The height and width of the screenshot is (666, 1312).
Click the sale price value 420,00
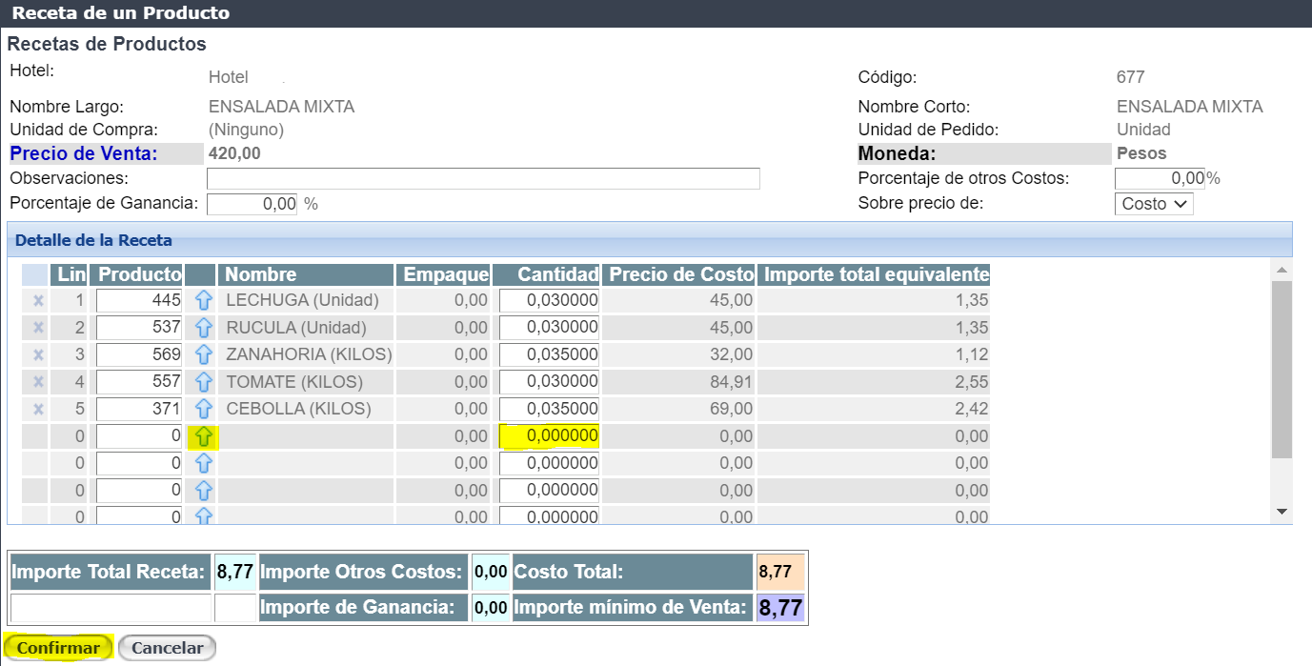click(x=234, y=153)
